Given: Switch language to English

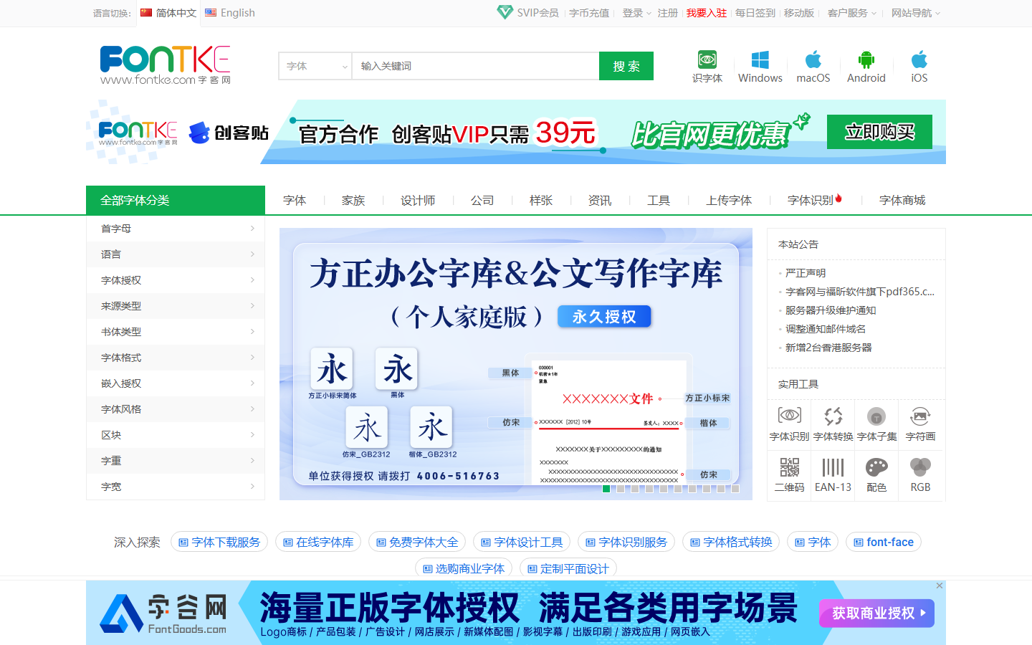Looking at the screenshot, I should click(x=230, y=13).
